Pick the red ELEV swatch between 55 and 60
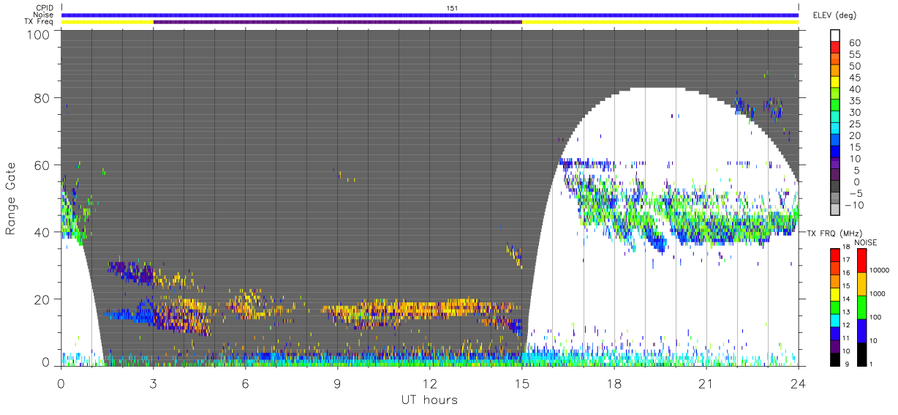Screen dimensions: 898x415 [x=835, y=48]
